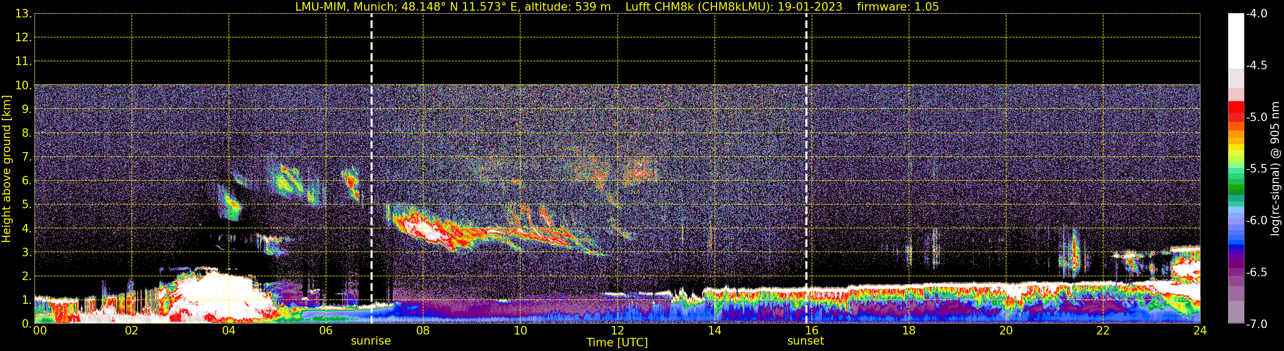Viewport: 1284px width, 351px height.
Task: Click the height axis tick label '5.'
Action: pos(26,205)
